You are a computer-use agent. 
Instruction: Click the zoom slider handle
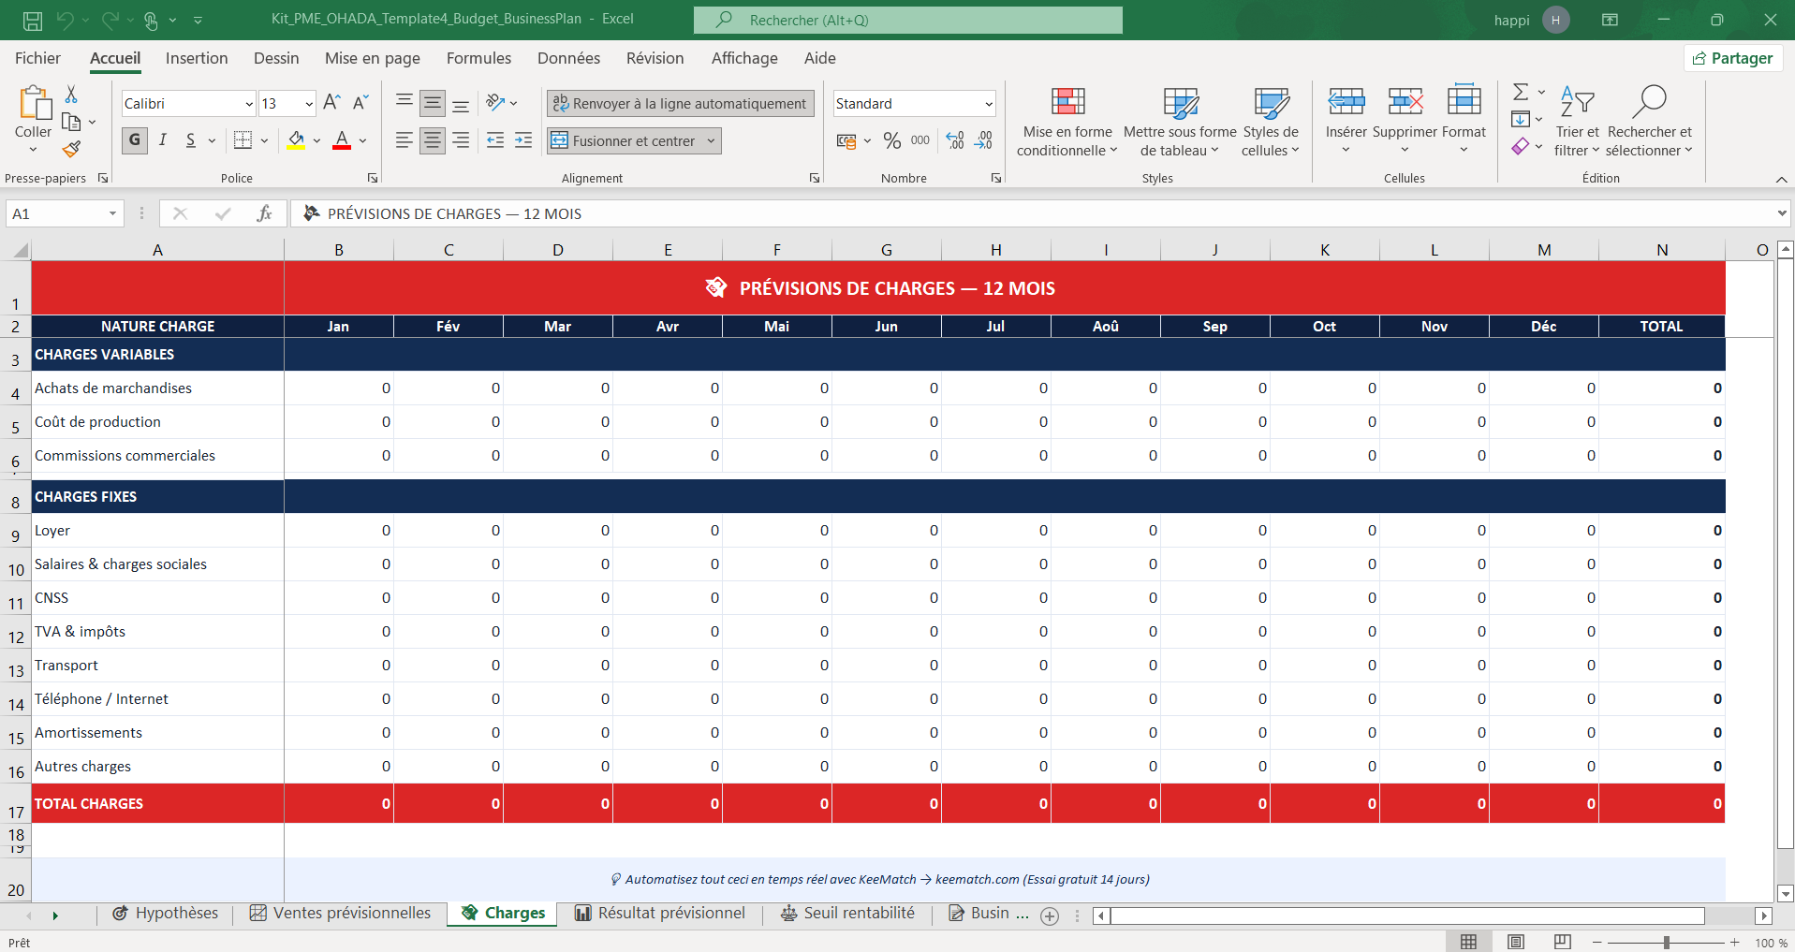pyautogui.click(x=1667, y=943)
